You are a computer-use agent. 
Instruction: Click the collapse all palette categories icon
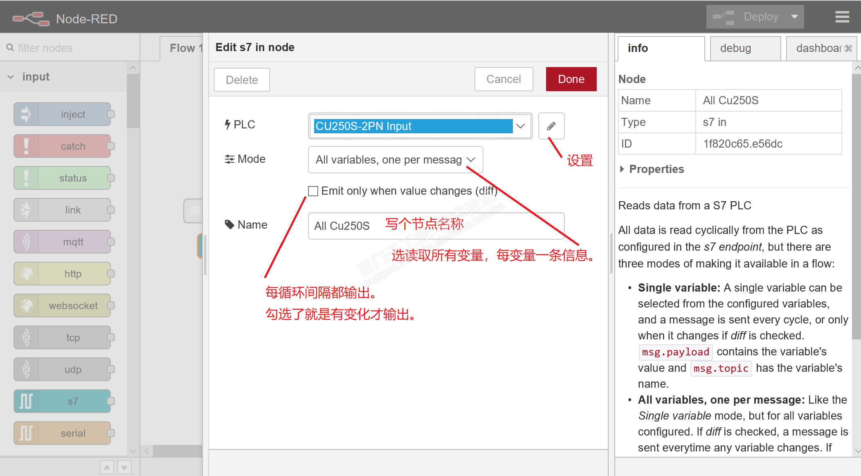106,467
